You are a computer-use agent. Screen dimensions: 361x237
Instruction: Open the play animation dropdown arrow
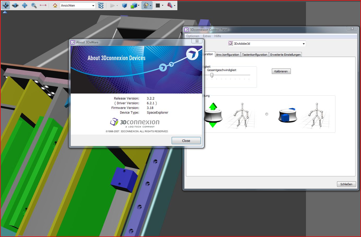pos(117,5)
